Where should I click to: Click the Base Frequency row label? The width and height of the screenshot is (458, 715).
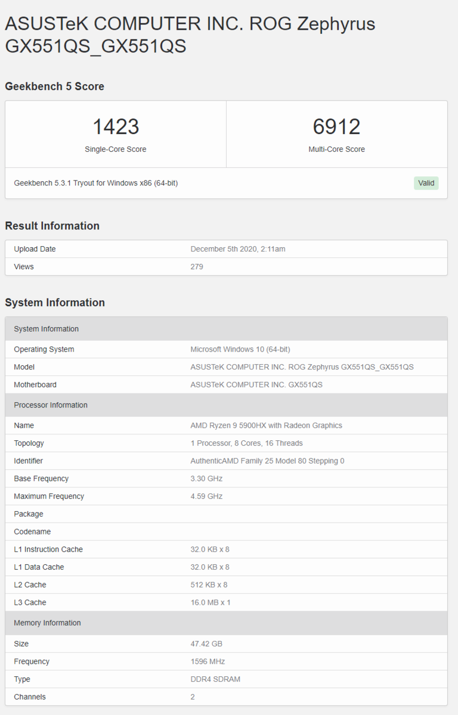point(41,478)
